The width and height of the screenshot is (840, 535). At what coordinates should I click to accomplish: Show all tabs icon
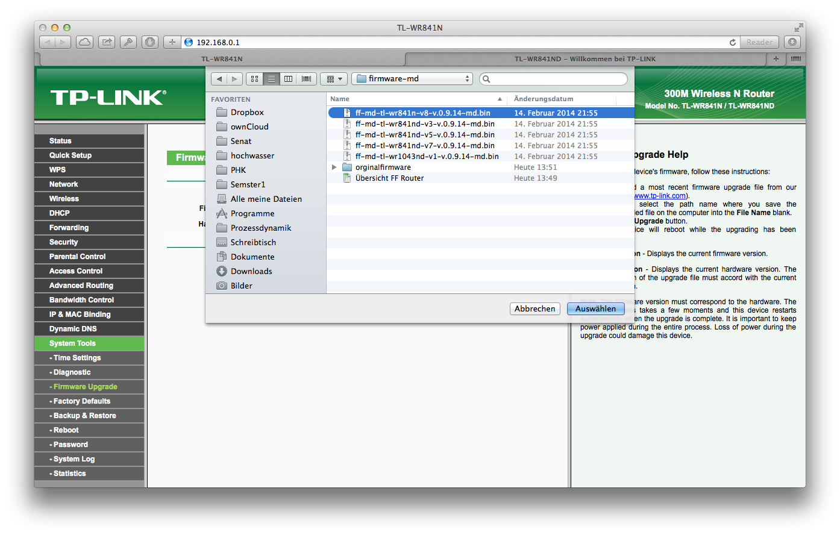coord(796,59)
